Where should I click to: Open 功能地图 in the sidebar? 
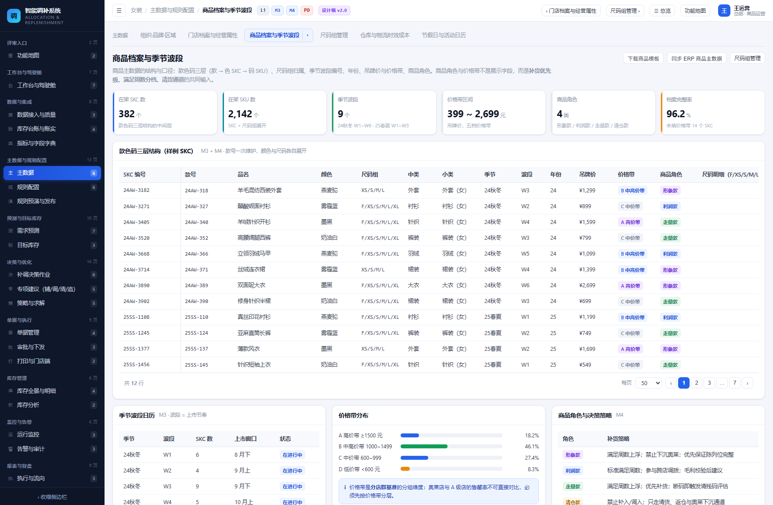[52, 56]
